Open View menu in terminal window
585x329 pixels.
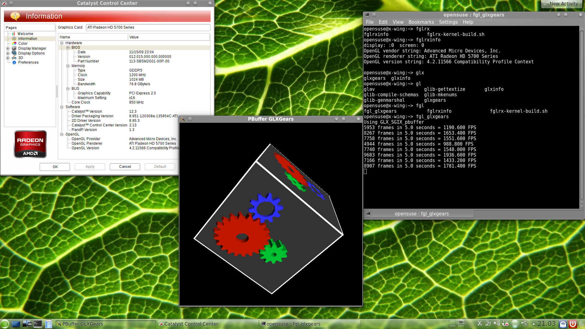[398, 22]
